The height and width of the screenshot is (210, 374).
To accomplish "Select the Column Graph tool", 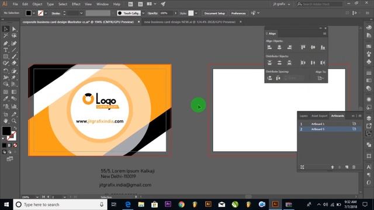I will [14, 106].
